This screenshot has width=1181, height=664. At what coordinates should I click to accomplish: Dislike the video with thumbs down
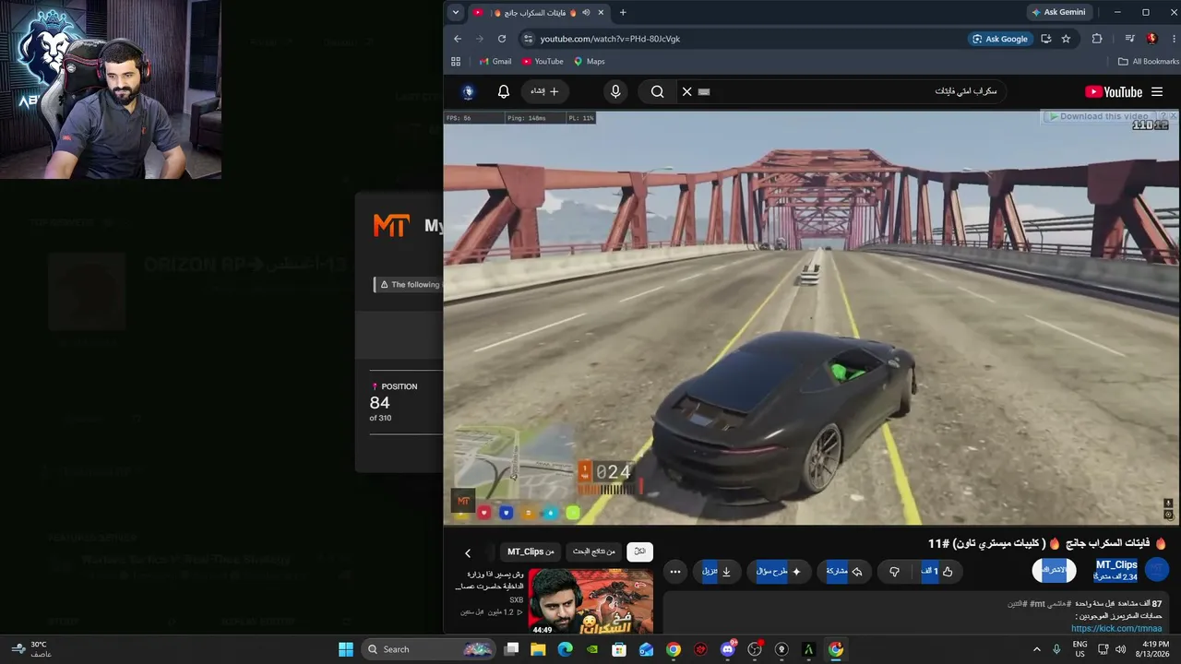pos(894,572)
